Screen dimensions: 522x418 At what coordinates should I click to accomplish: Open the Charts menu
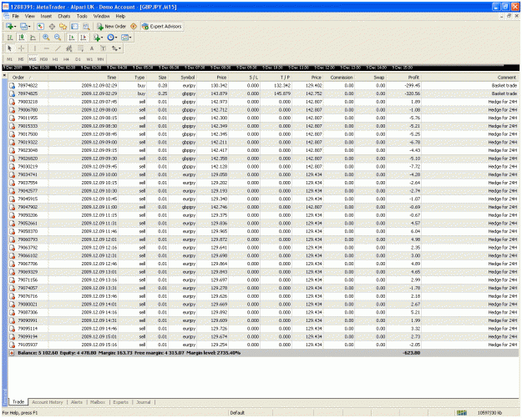[x=64, y=16]
